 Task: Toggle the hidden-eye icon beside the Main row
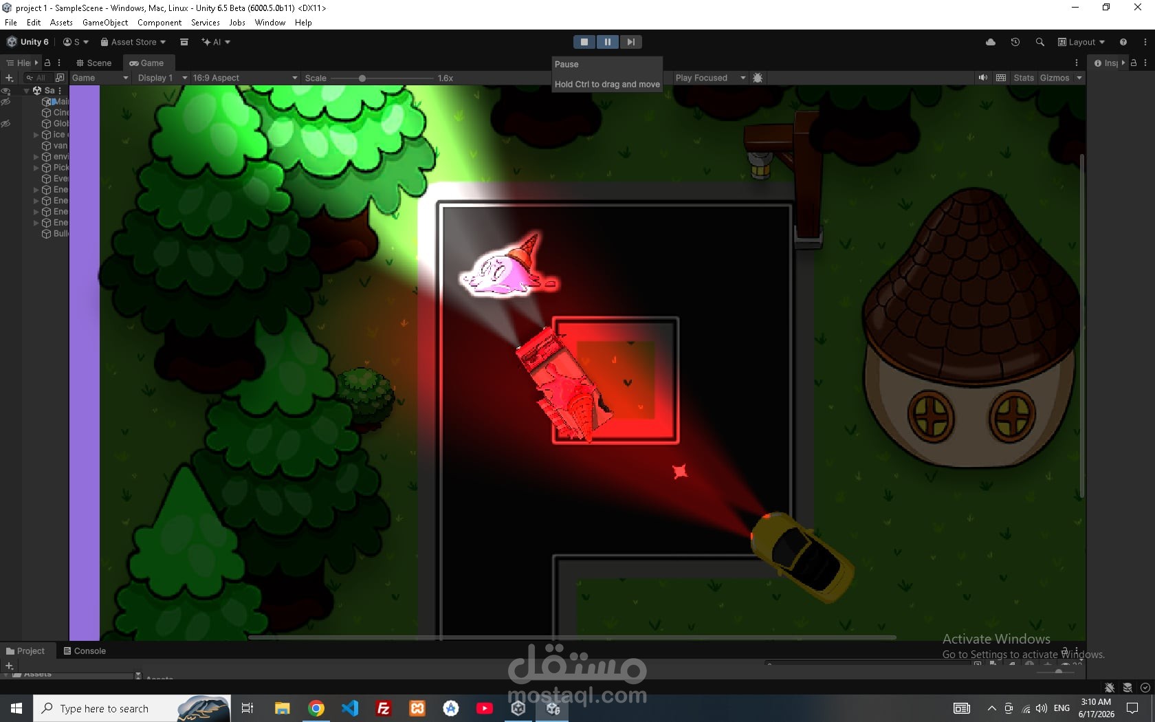pos(5,102)
